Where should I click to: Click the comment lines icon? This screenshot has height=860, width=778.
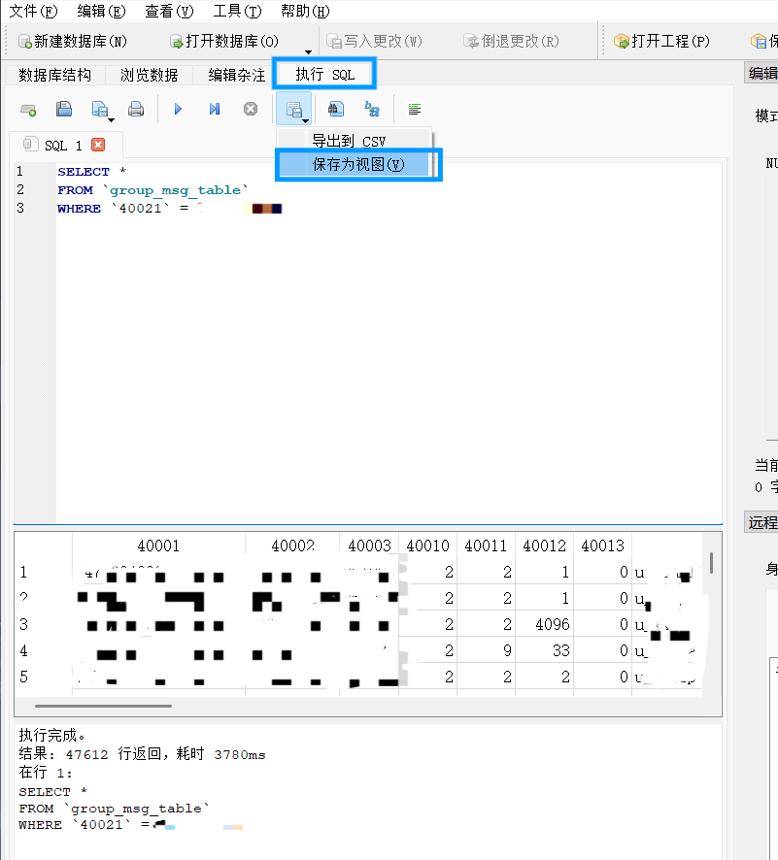tap(415, 109)
